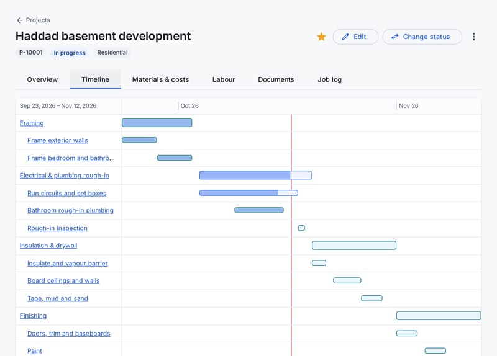Click Run circuits and set boxes progress bar
The image size is (497, 356).
[248, 193]
